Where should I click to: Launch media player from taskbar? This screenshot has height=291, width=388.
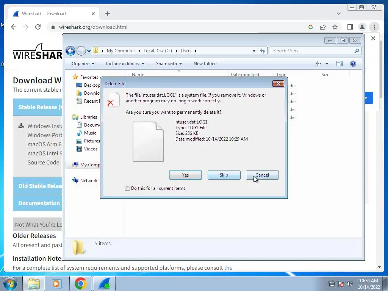click(x=56, y=283)
